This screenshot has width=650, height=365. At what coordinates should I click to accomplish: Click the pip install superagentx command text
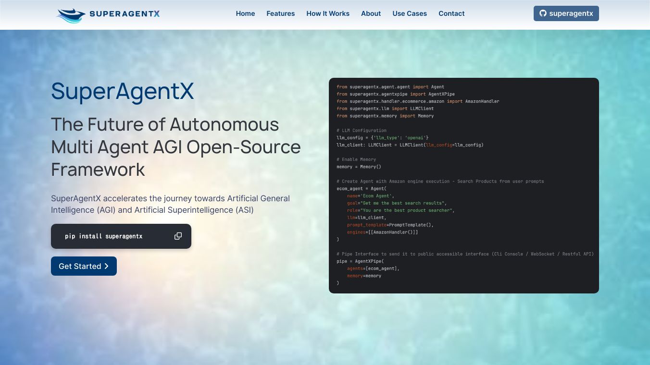coord(103,236)
